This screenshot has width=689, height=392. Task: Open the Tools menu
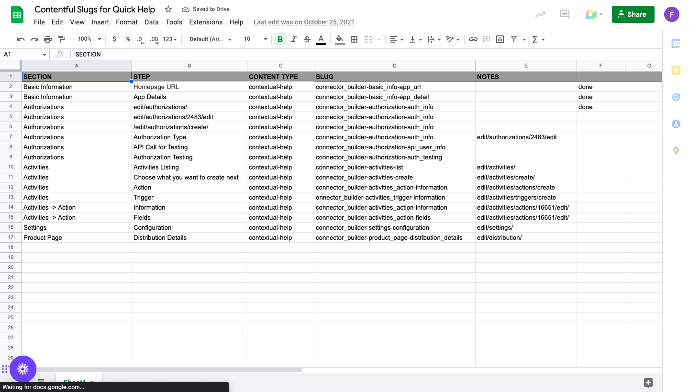(174, 22)
